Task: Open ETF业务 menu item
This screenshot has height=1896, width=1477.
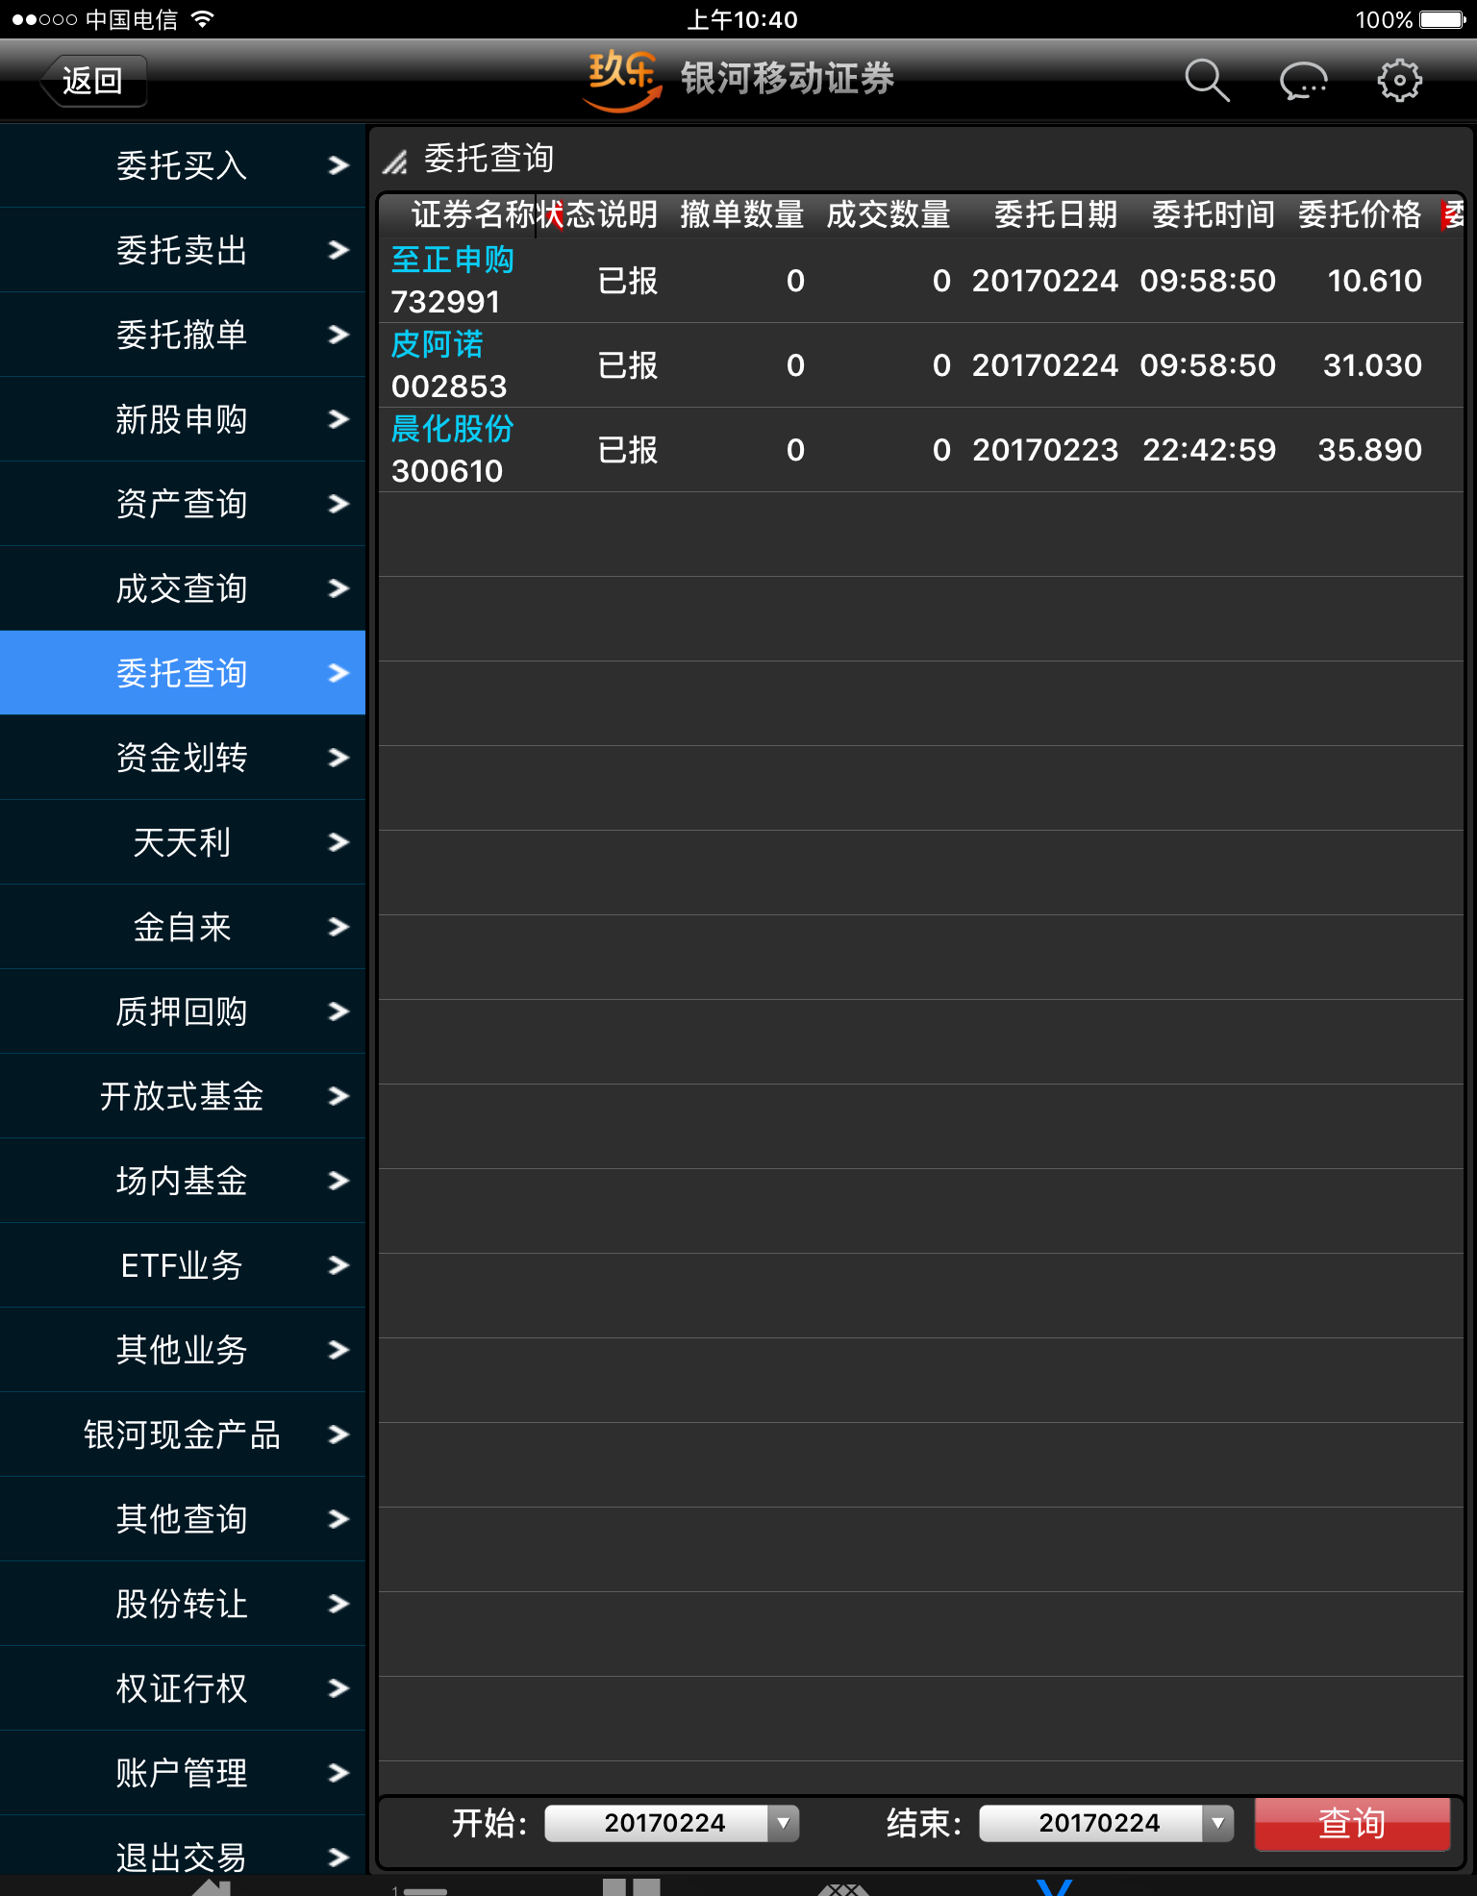Action: (183, 1265)
